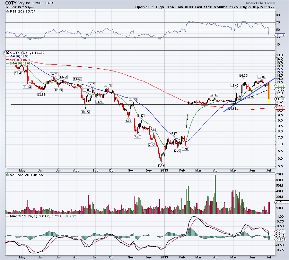Image resolution: width=289 pixels, height=260 pixels.
Task: Click the 9.17 price label
Action: click(x=141, y=115)
